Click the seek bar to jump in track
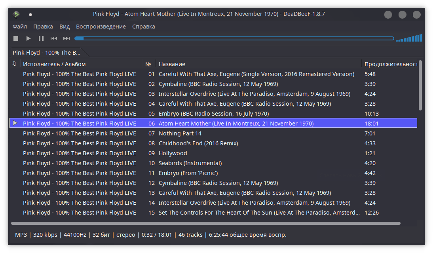This screenshot has width=433, height=253. coord(234,38)
